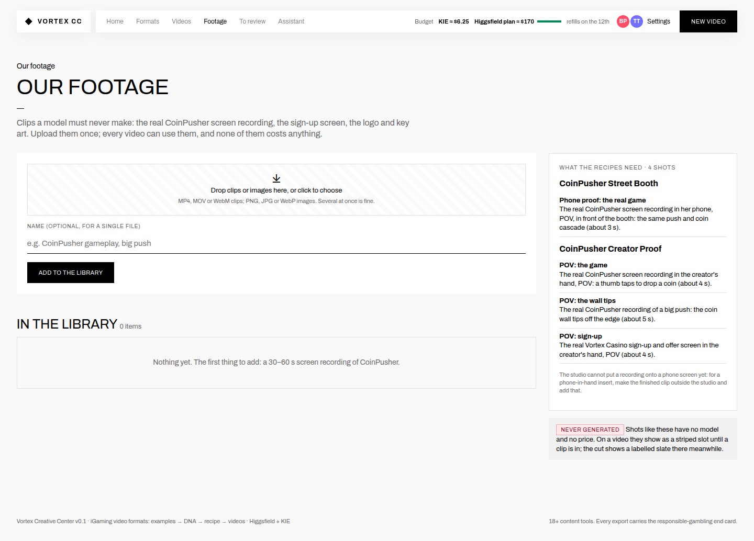Click the NEVER GENERATED badge
This screenshot has width=754, height=541.
click(590, 430)
